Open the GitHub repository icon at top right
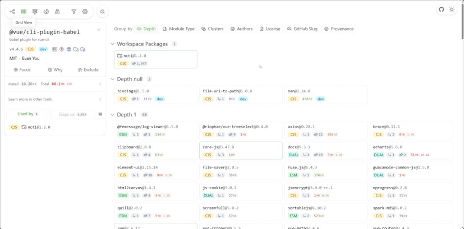 click(x=442, y=10)
